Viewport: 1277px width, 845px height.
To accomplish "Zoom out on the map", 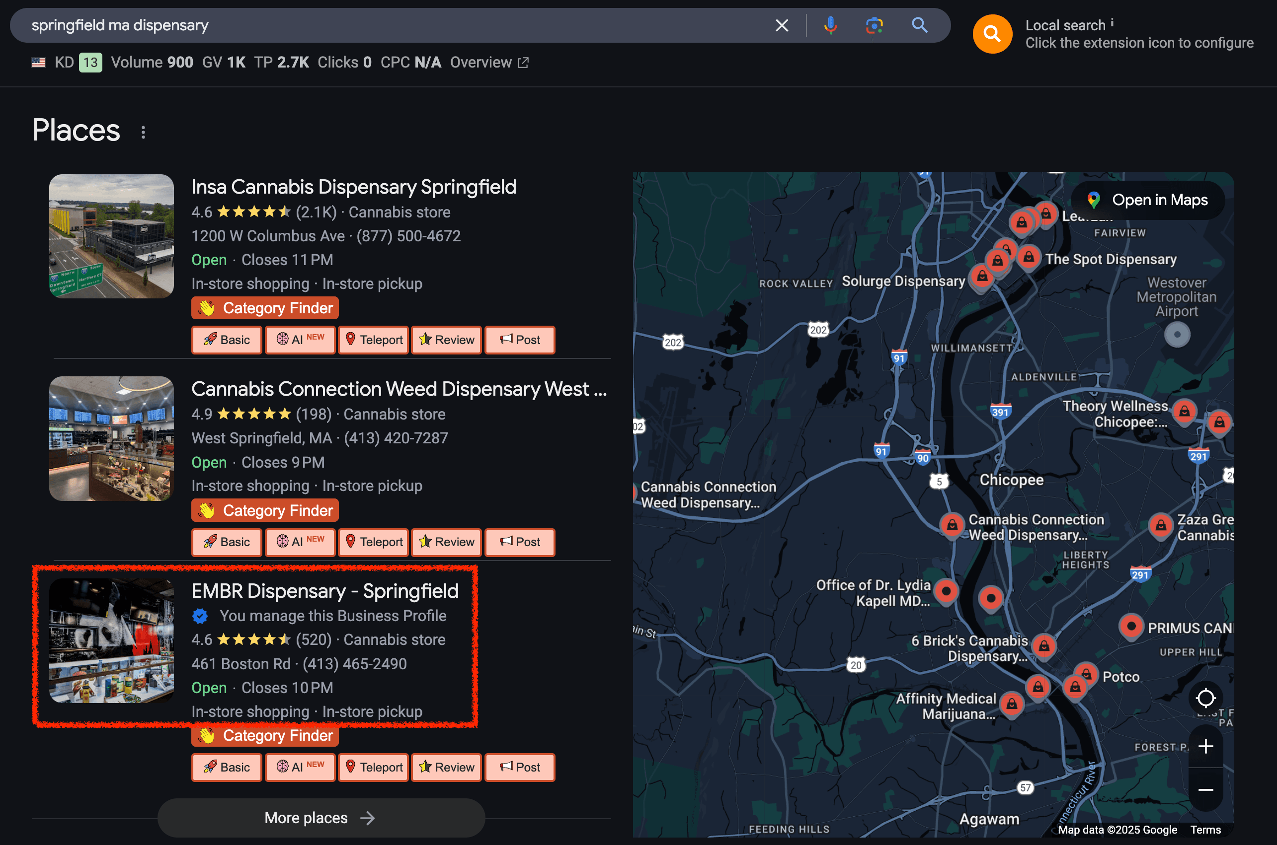I will click(1205, 790).
